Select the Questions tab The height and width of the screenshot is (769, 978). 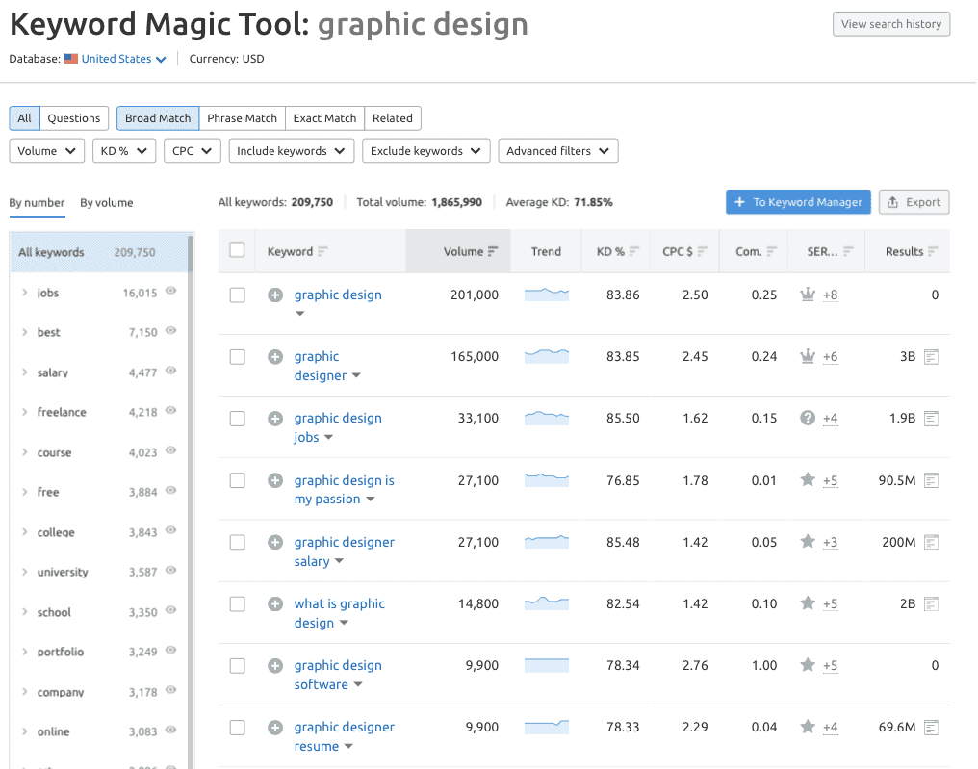tap(73, 117)
